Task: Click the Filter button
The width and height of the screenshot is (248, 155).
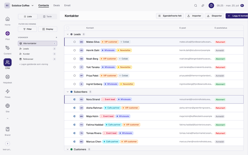Action: click(28, 29)
